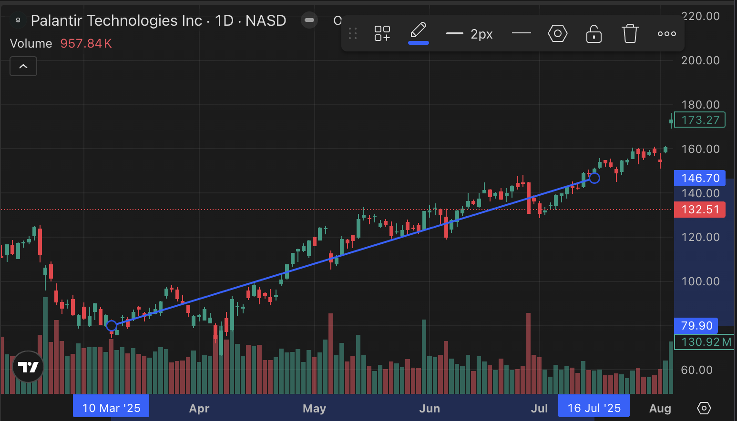Open chart settings gear at bottom right
This screenshot has height=421, width=737.
(704, 408)
